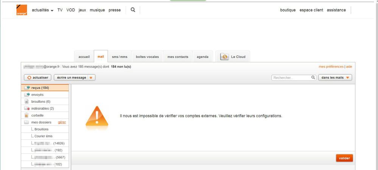Viewport: 378px width, 170px height.
Task: Click the Orange logo
Action: pos(22,10)
